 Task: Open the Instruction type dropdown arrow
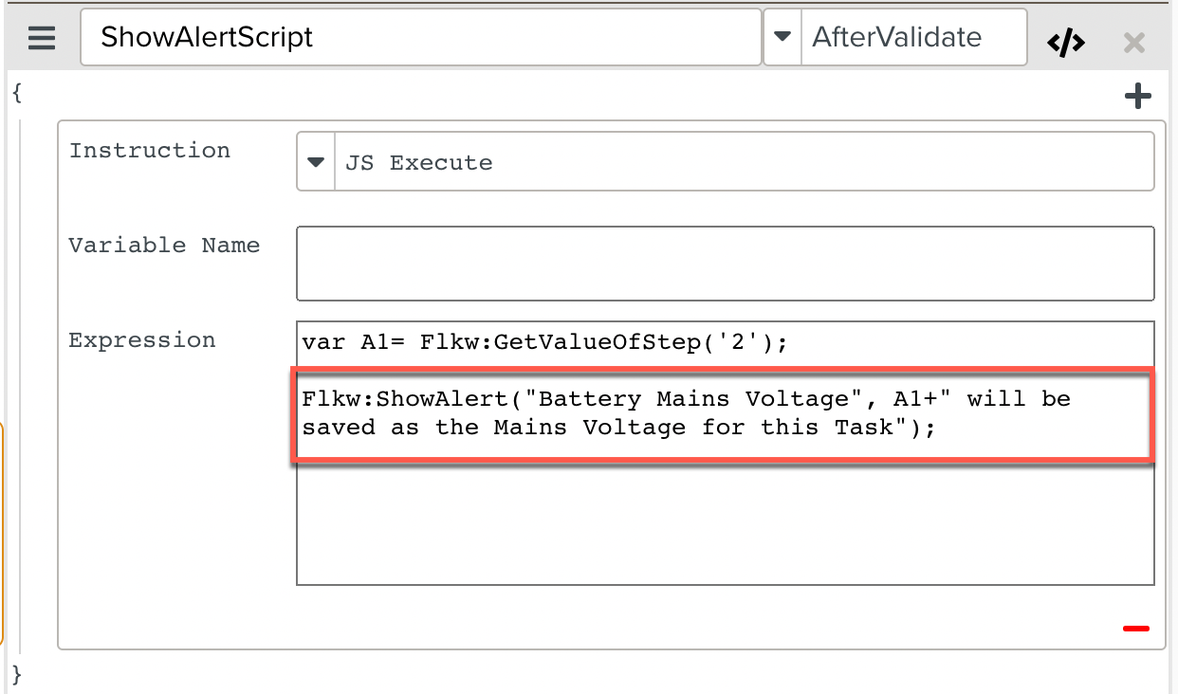point(316,162)
